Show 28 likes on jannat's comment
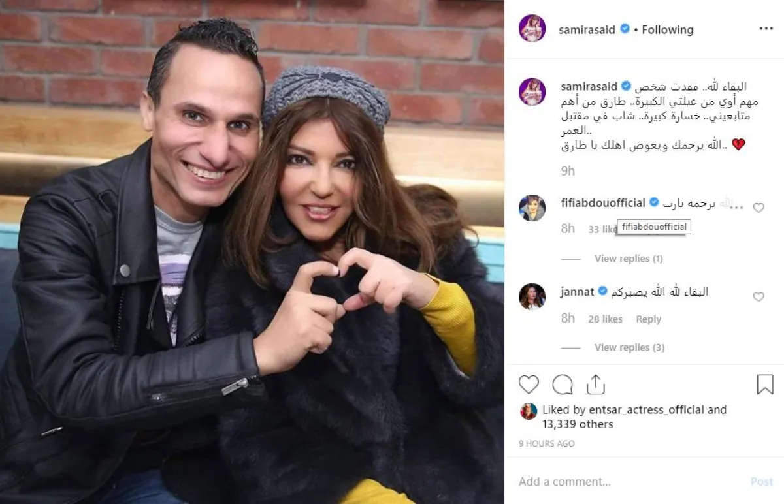Viewport: 784px width, 504px height. (x=605, y=319)
